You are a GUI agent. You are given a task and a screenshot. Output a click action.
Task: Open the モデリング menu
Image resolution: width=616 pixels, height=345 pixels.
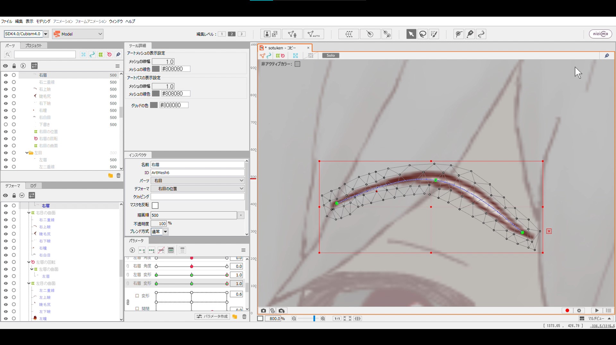click(x=43, y=21)
